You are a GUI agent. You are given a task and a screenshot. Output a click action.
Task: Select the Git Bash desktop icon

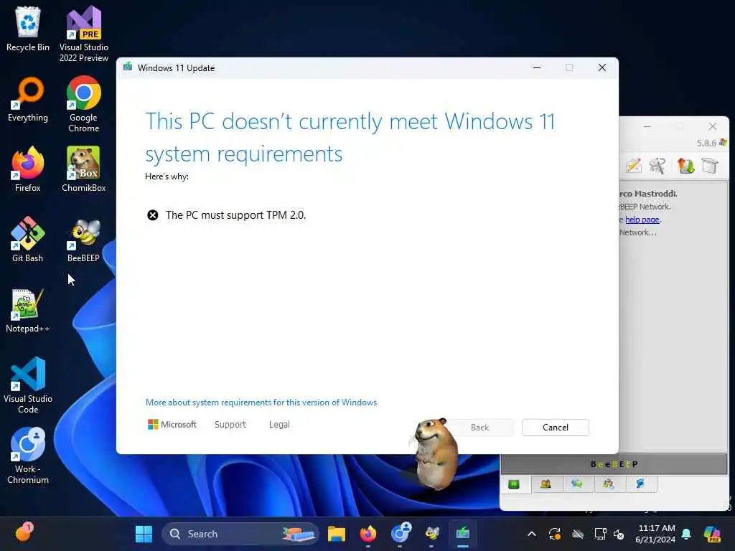28,239
